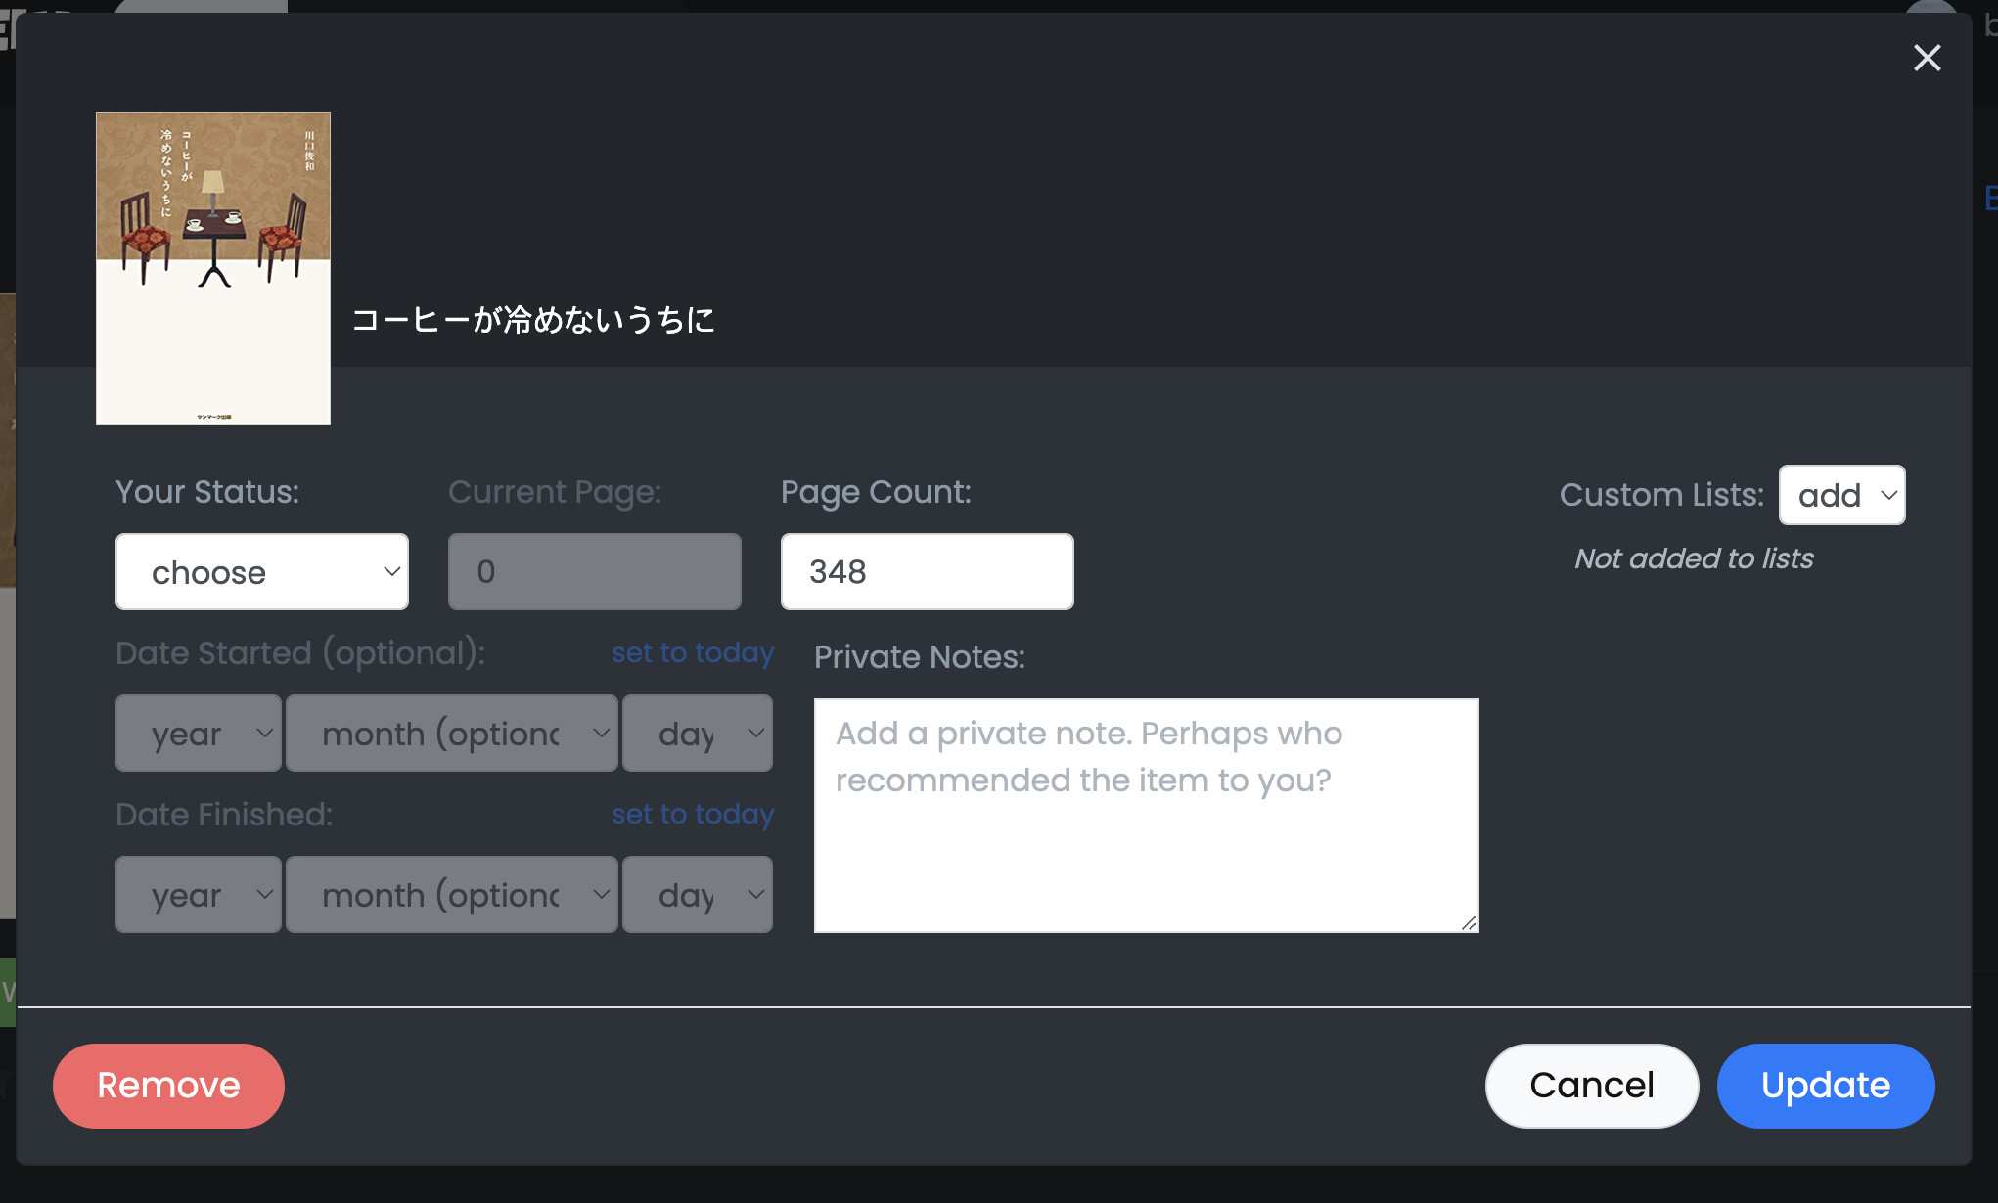Expand Date Finished day dropdown
This screenshot has height=1203, width=1998.
(x=698, y=895)
